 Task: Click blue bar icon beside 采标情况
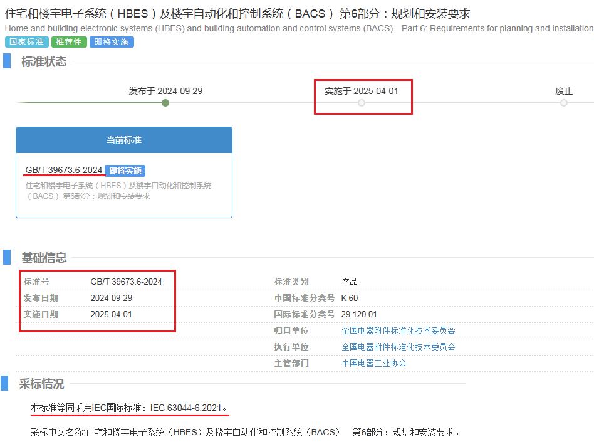5,383
